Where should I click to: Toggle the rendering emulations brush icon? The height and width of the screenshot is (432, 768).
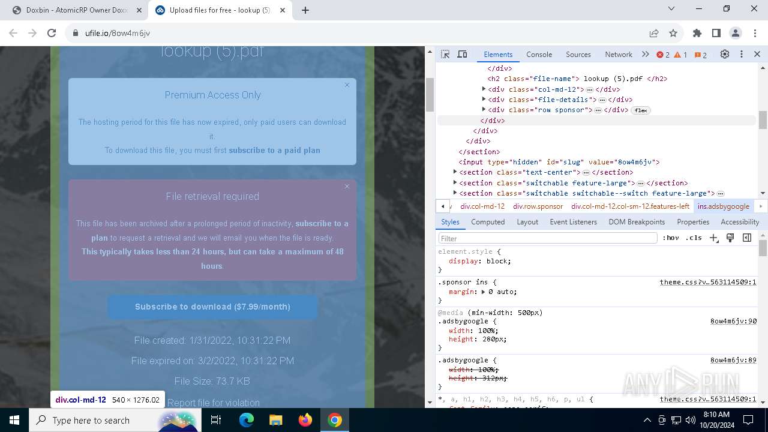[x=730, y=238]
